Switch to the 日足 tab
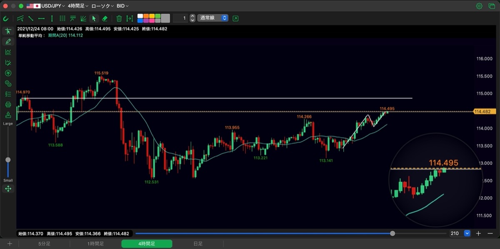The height and width of the screenshot is (249, 500). click(198, 244)
